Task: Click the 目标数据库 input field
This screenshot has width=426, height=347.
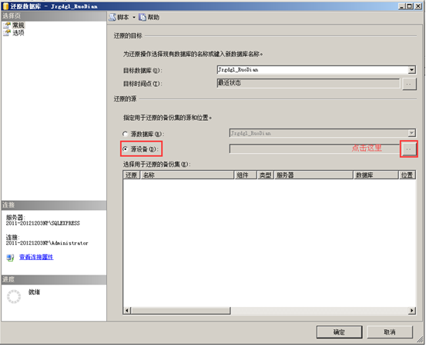Action: coord(313,70)
